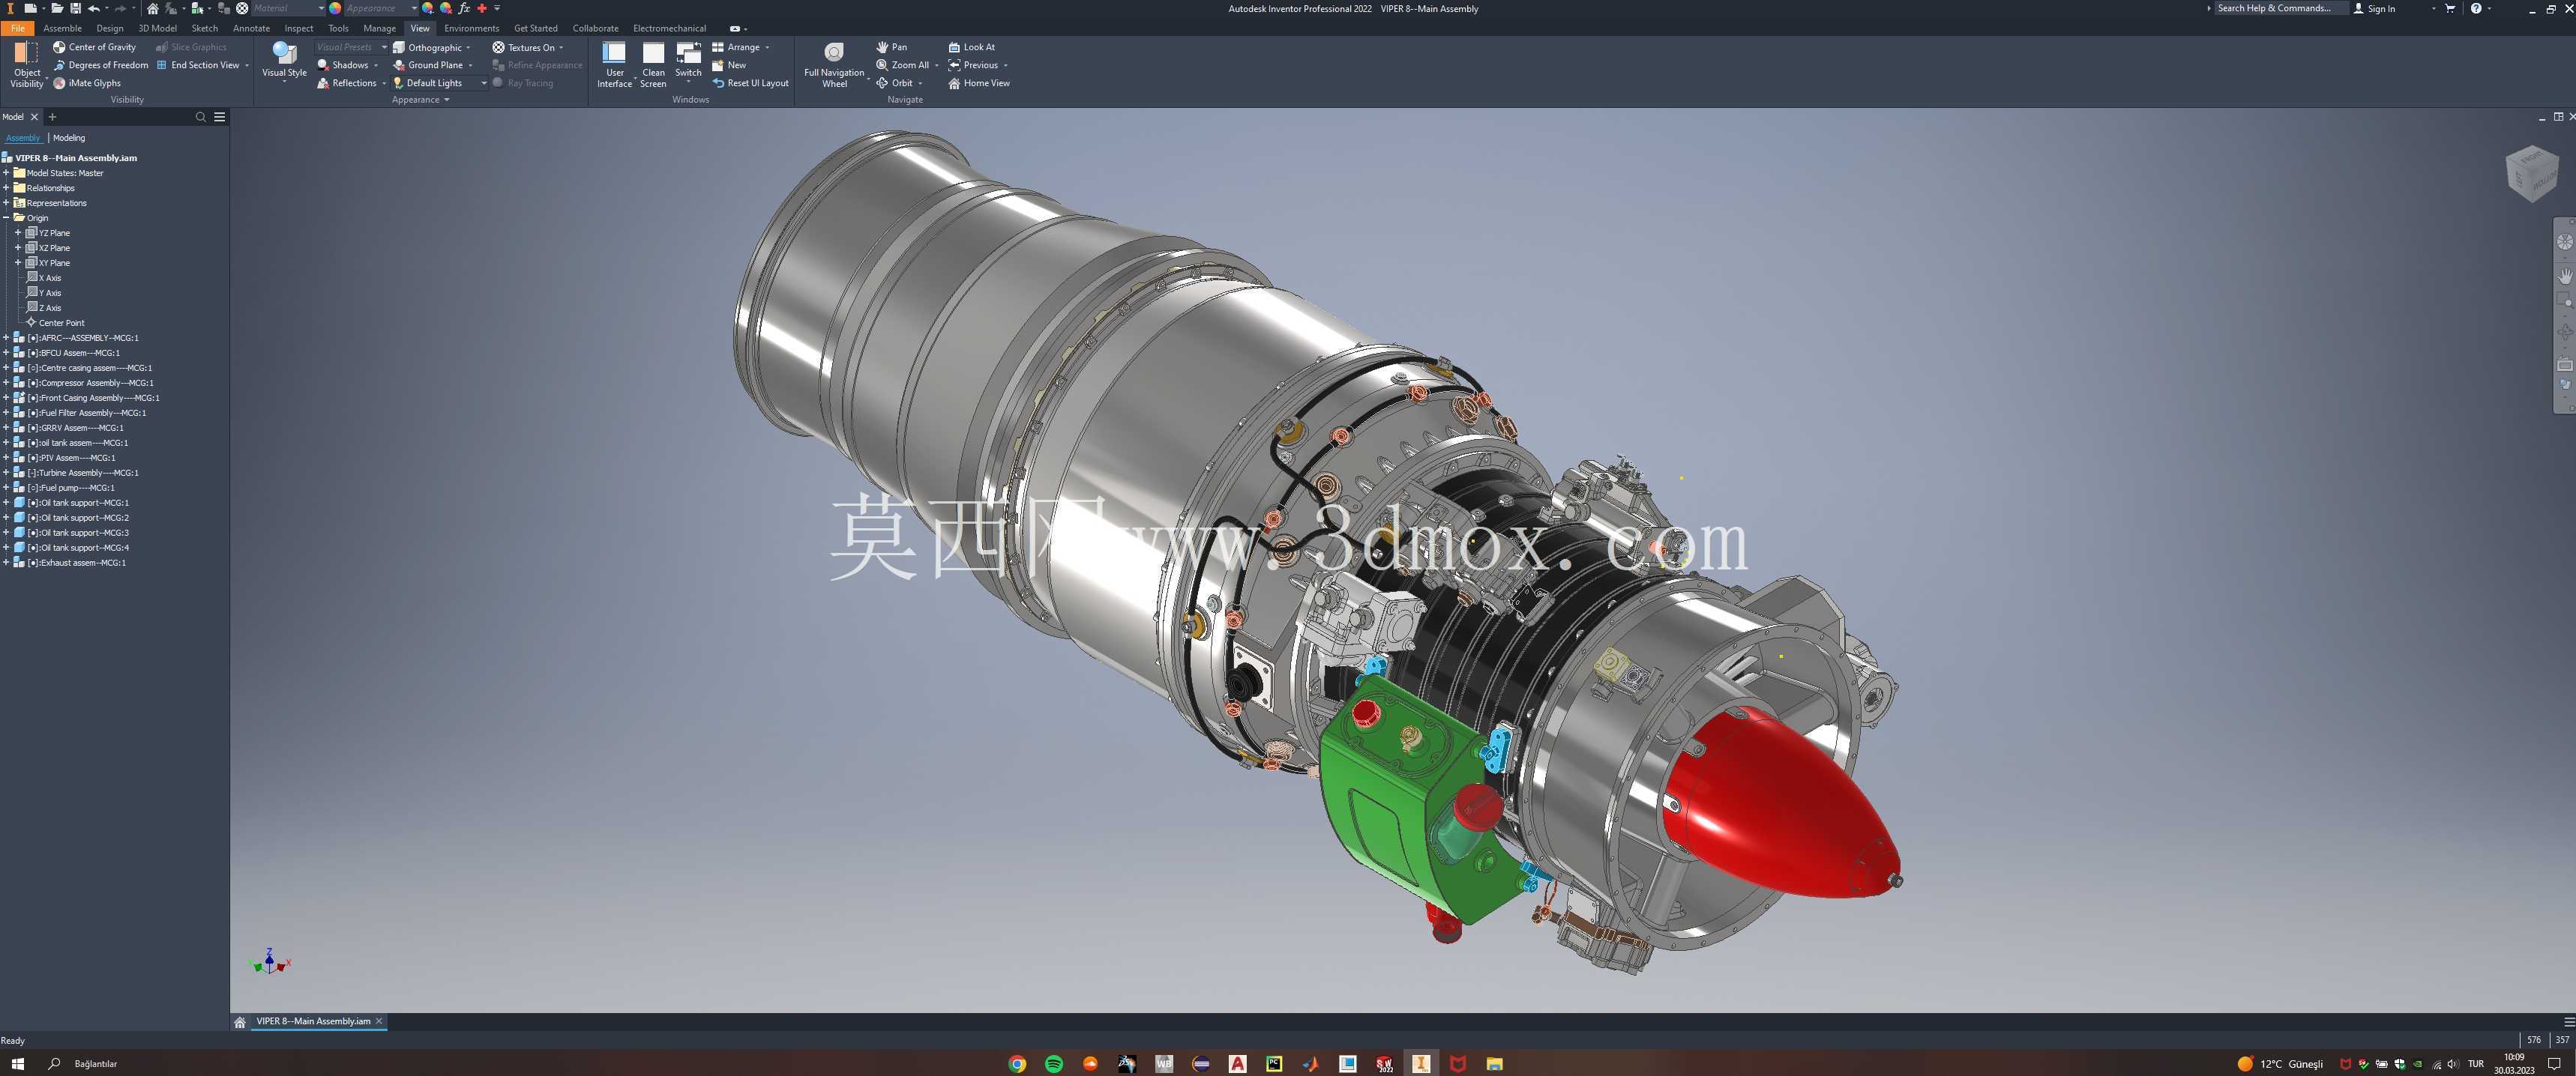Click the Adjust appearance color icon
The height and width of the screenshot is (1076, 2576).
428,8
